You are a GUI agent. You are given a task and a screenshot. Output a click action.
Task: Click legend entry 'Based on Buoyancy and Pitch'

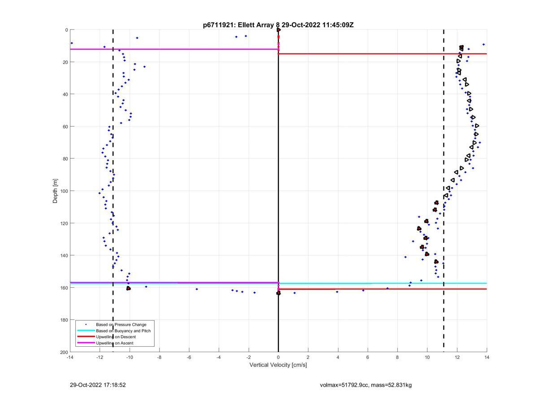click(123, 331)
